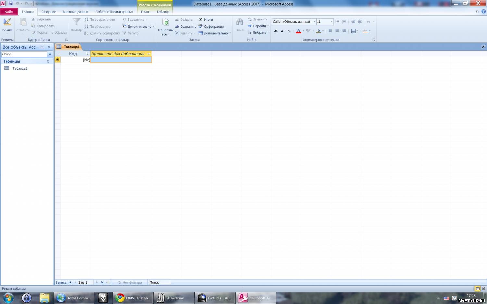Collapse navigation pane with shutter bar button

[49, 47]
